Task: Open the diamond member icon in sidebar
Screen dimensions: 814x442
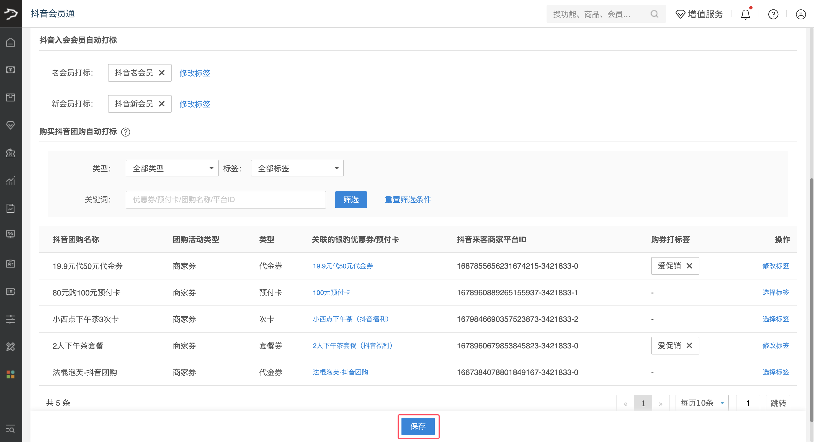Action: coord(11,125)
